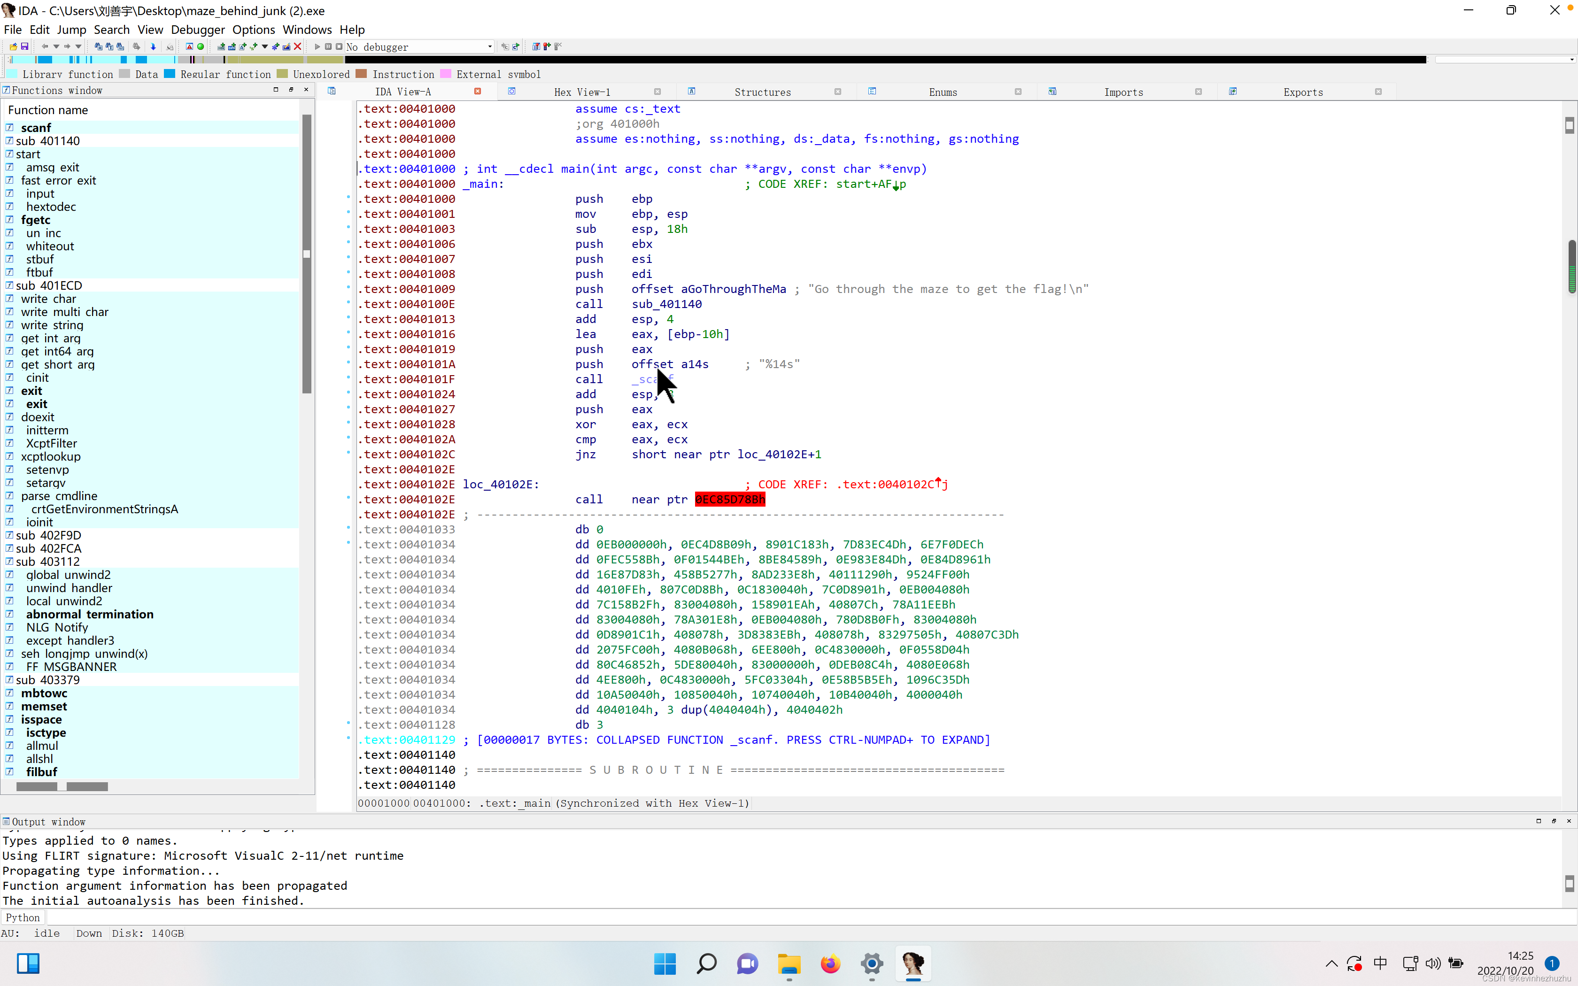Click the Firefox icon in taskbar
This screenshot has height=986, width=1578.
click(x=830, y=963)
